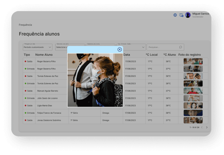The width and height of the screenshot is (224, 155).
Task: Select name Júlio Saulo de Lozano
Action: 47,98
